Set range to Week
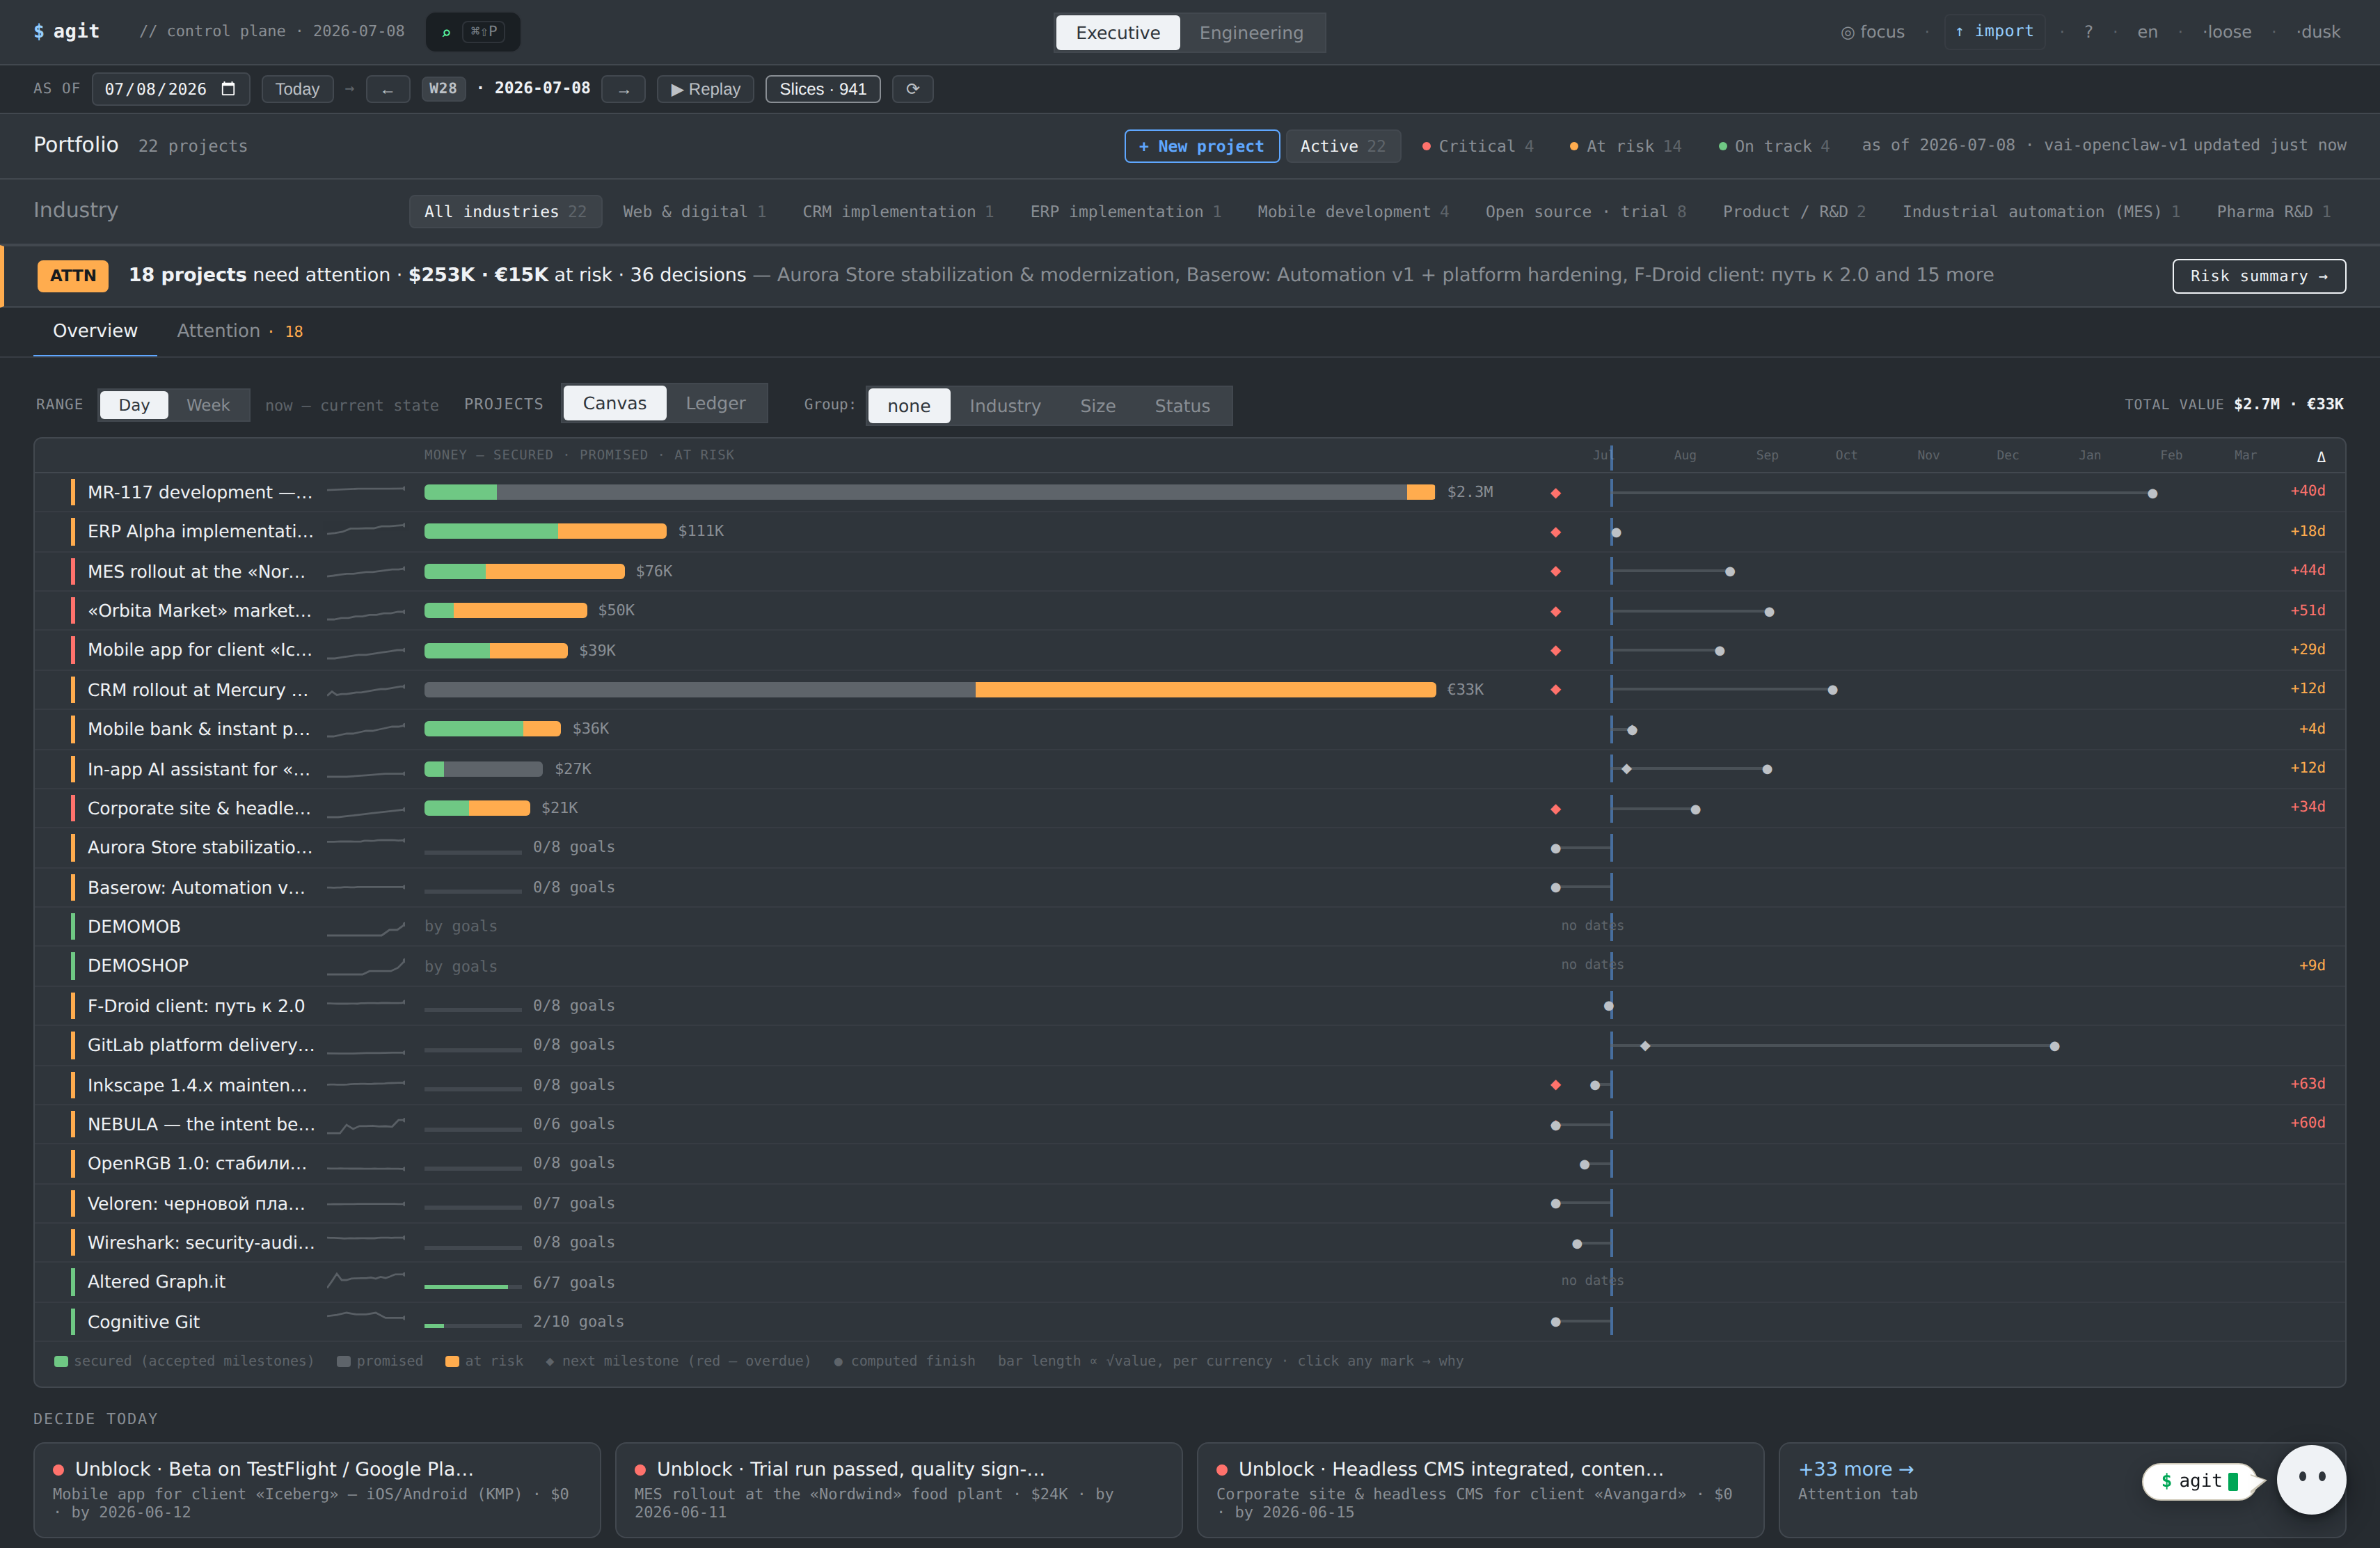 (x=208, y=405)
